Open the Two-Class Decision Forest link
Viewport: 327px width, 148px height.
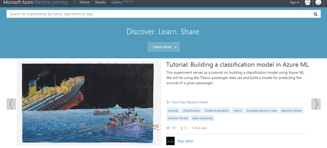190,102
